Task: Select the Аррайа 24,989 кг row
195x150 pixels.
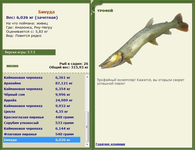Action: click(x=42, y=100)
